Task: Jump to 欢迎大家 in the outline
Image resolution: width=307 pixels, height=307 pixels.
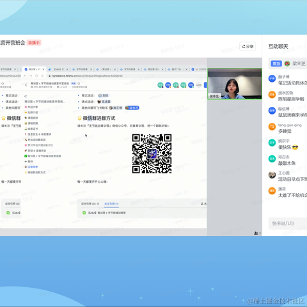Action: pos(31,107)
